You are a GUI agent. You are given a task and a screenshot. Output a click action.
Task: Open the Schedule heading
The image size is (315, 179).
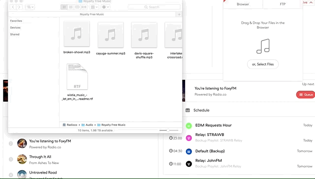coord(201,110)
